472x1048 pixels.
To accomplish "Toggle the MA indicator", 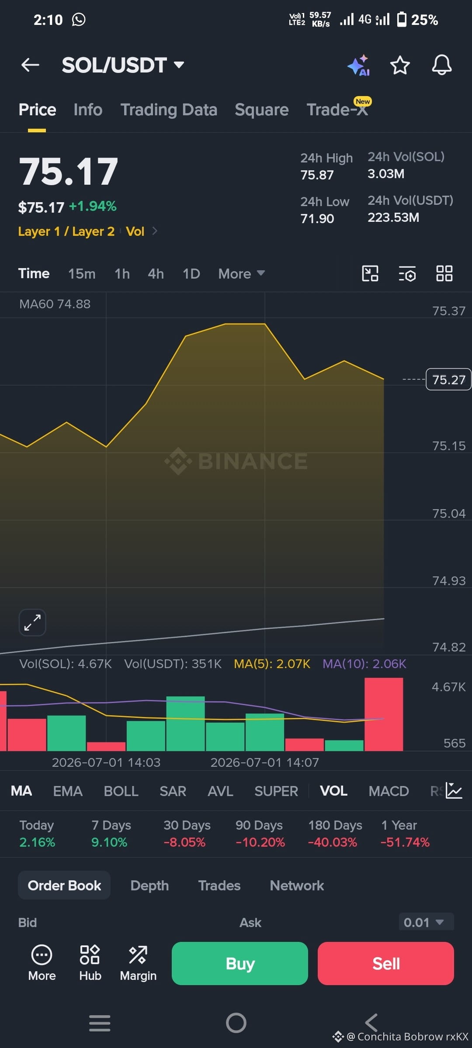I will [21, 791].
